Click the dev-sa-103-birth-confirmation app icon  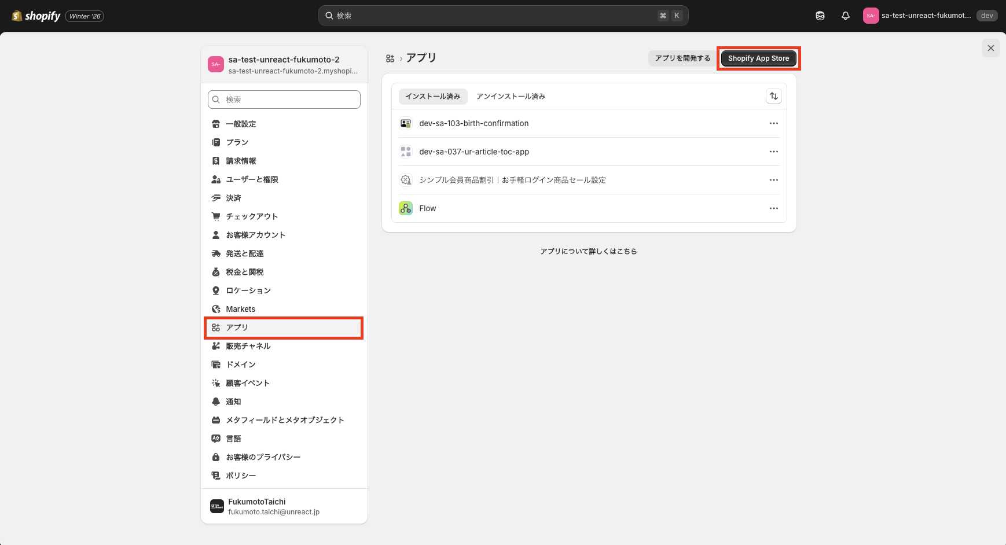pos(406,123)
